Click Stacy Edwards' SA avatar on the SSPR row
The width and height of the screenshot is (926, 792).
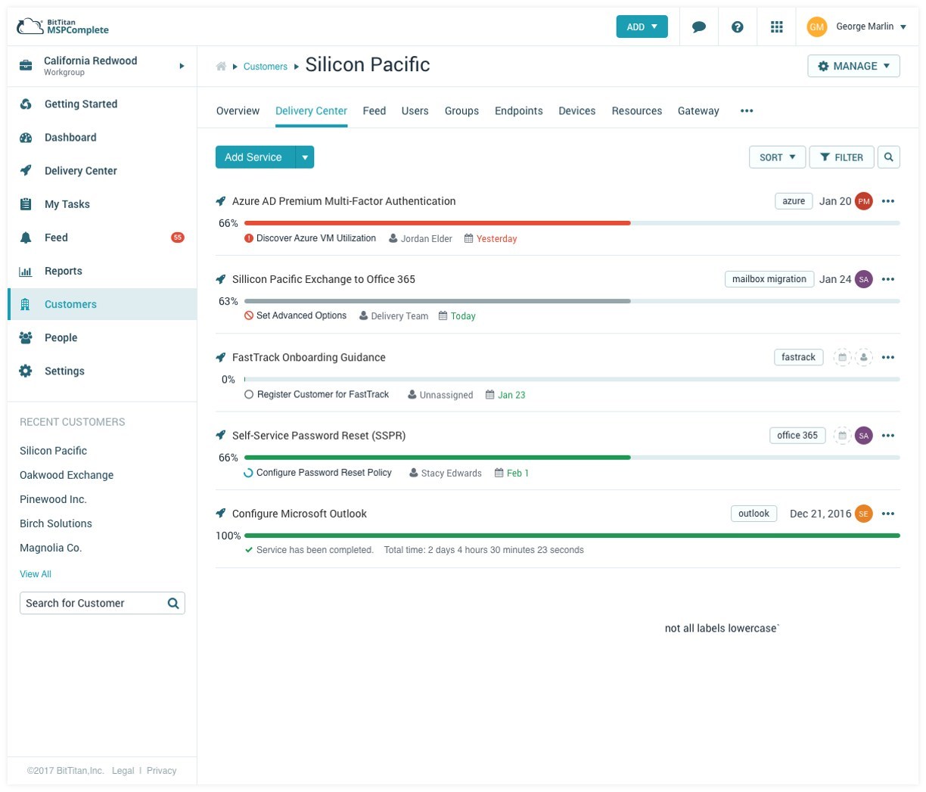[863, 435]
